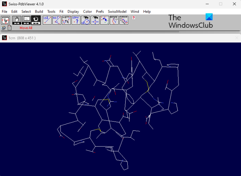Open the Build menu
Image resolution: width=241 pixels, height=176 pixels.
39,11
